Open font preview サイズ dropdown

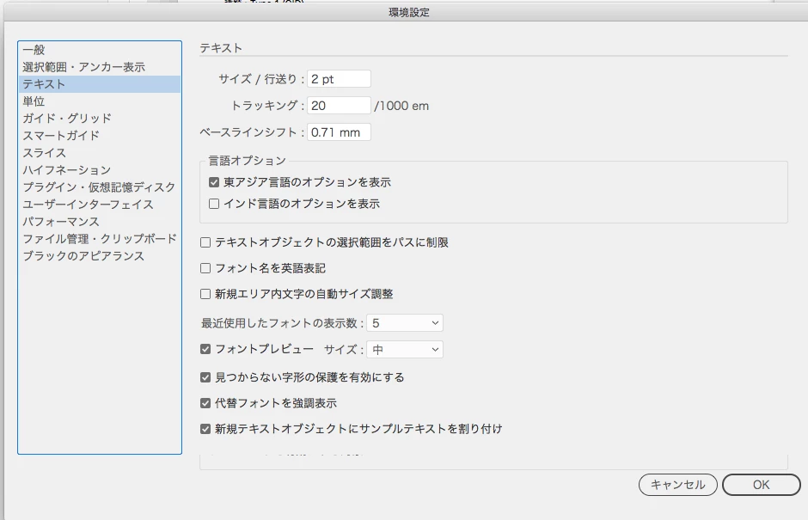[405, 350]
